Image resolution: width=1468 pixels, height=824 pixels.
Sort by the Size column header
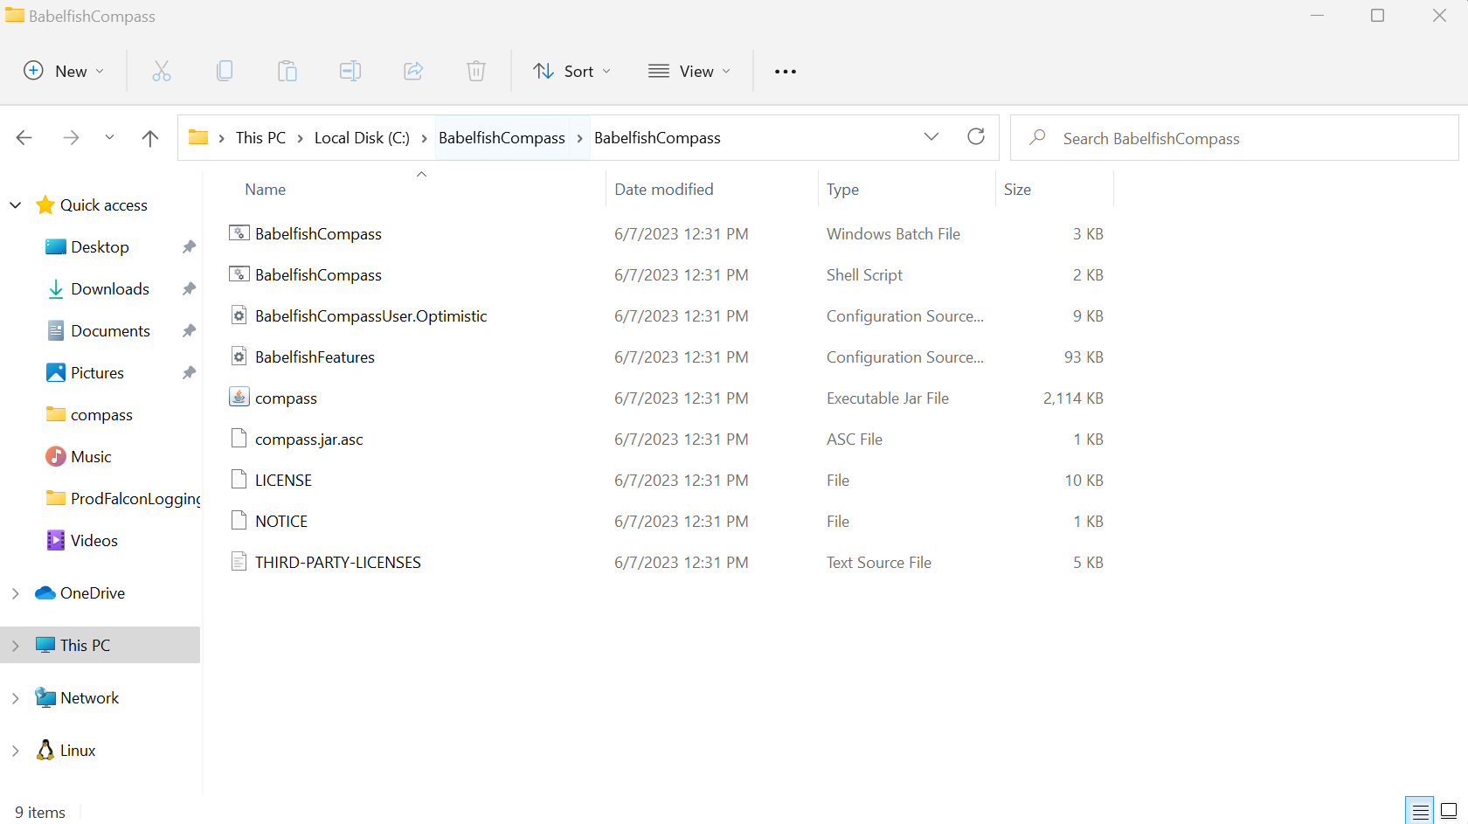pos(1017,190)
